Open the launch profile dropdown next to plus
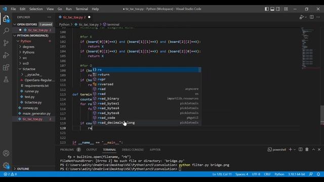The image size is (324, 182). point(295,150)
